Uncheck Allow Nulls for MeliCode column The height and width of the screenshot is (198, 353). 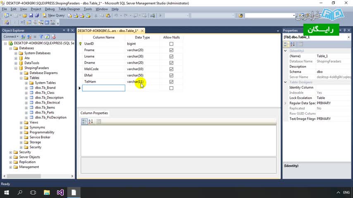pos(171,69)
